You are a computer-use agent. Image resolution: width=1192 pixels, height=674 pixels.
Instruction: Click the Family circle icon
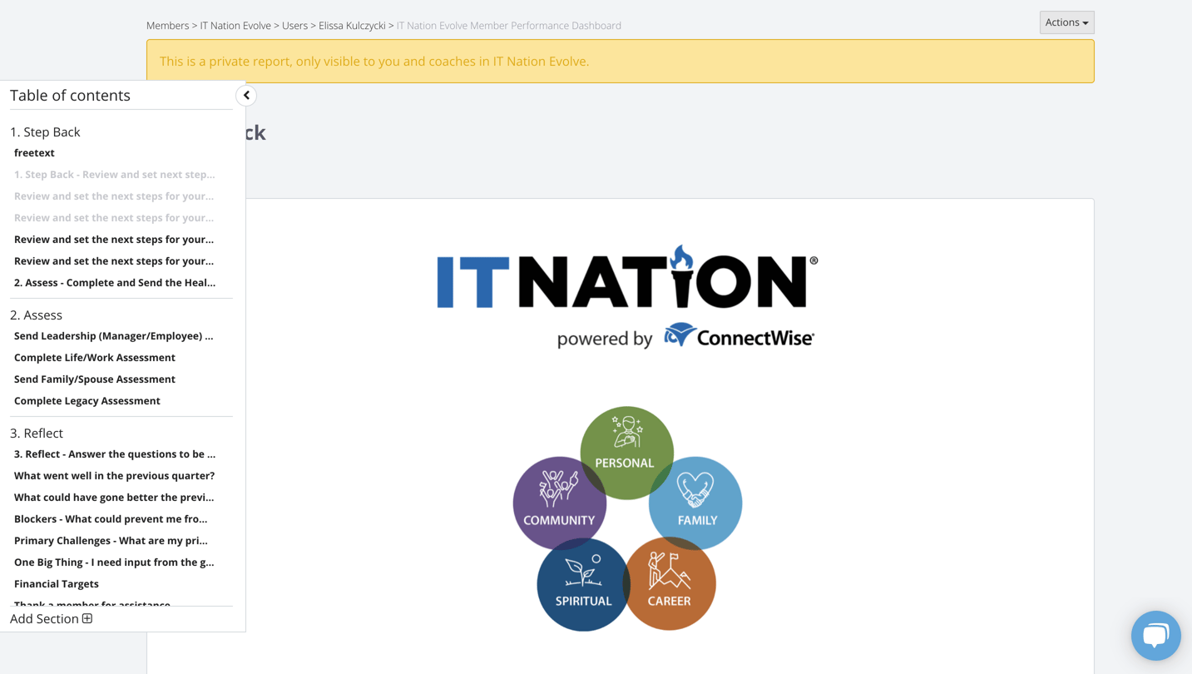698,503
